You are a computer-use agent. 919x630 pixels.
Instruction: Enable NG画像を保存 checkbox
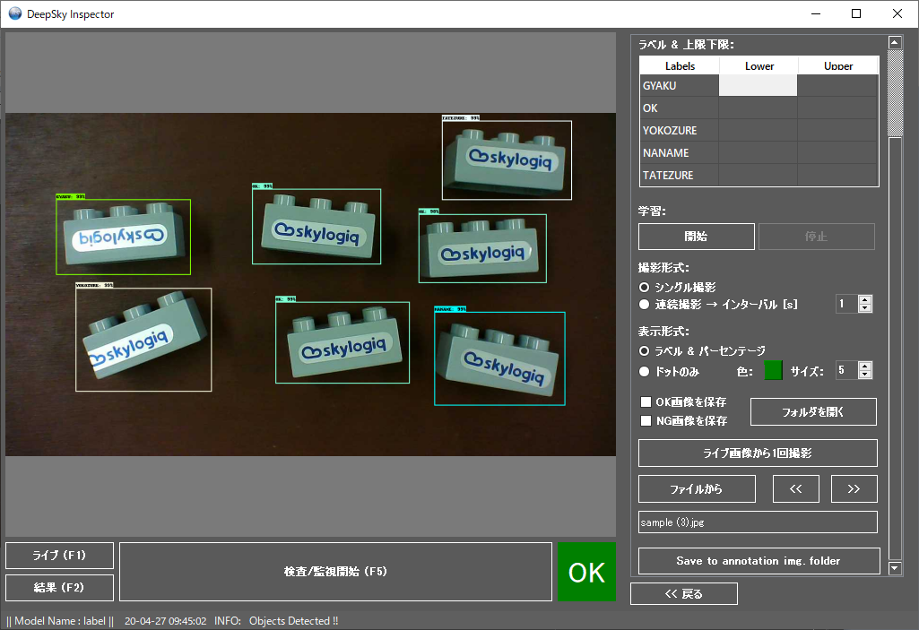(x=646, y=421)
